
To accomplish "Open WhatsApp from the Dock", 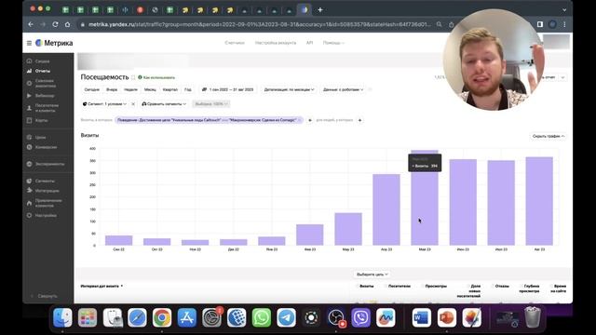I will coord(262,317).
